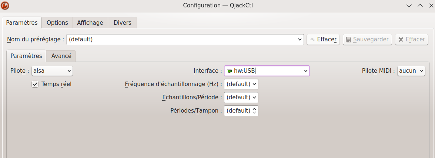Click the floppy disk icon on Sauvegarder
Image resolution: width=435 pixels, height=158 pixels.
pyautogui.click(x=348, y=39)
